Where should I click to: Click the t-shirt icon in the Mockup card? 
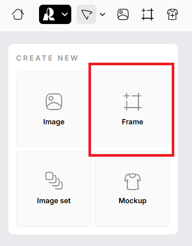pos(133,181)
